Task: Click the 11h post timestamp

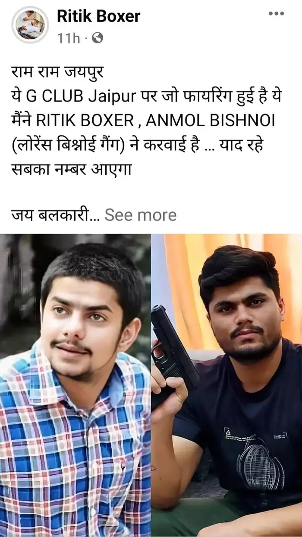Action: click(x=69, y=38)
